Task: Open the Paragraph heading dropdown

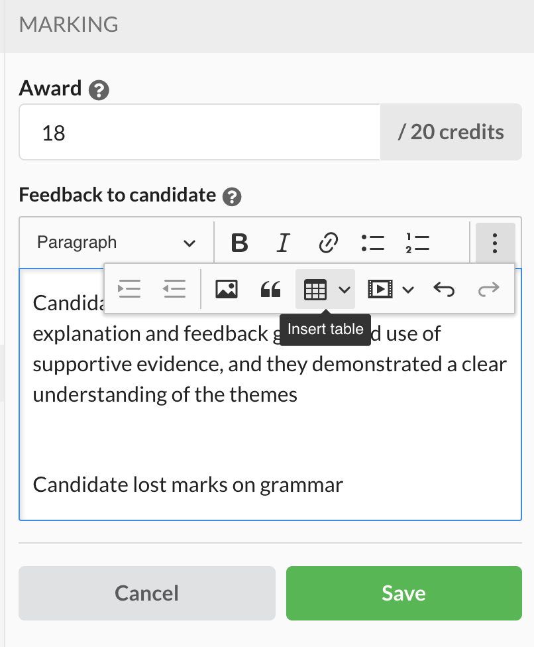Action: tap(117, 243)
